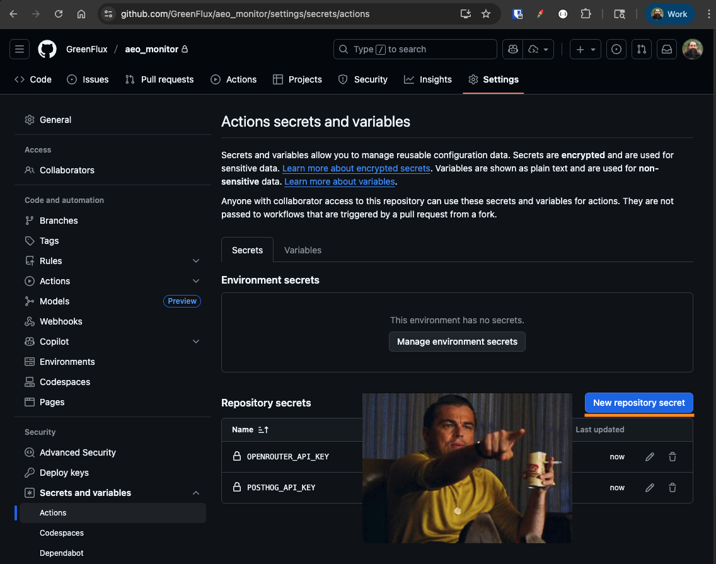Screen dimensions: 716x564
Task: Collapse the Secrets and variables section
Action: click(196, 493)
